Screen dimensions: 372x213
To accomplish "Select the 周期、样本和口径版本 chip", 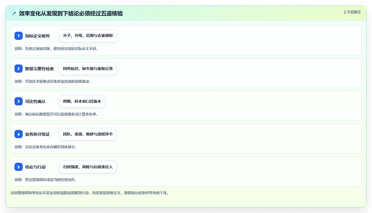I will (x=82, y=101).
